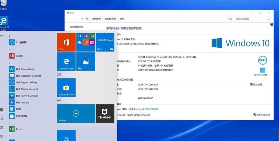The width and height of the screenshot is (279, 141).
Task: Open the 照片 photos tile
Action: tap(86, 62)
